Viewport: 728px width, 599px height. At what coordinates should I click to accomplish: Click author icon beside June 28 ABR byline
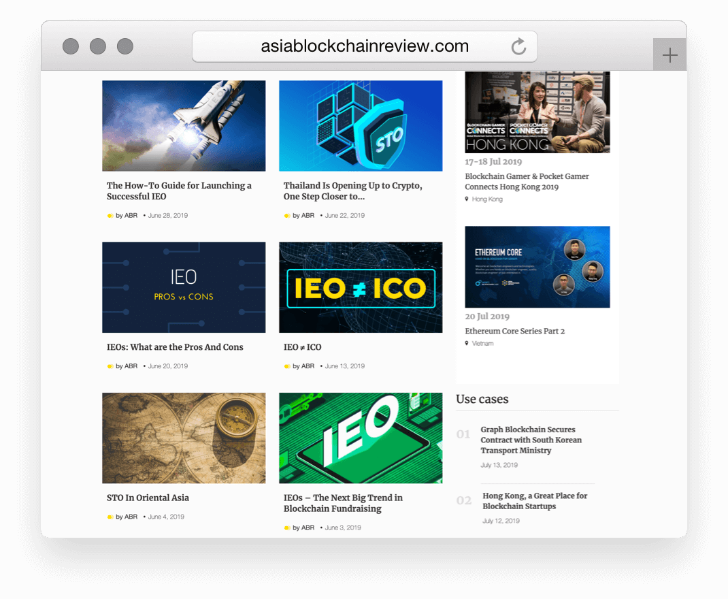pos(110,216)
